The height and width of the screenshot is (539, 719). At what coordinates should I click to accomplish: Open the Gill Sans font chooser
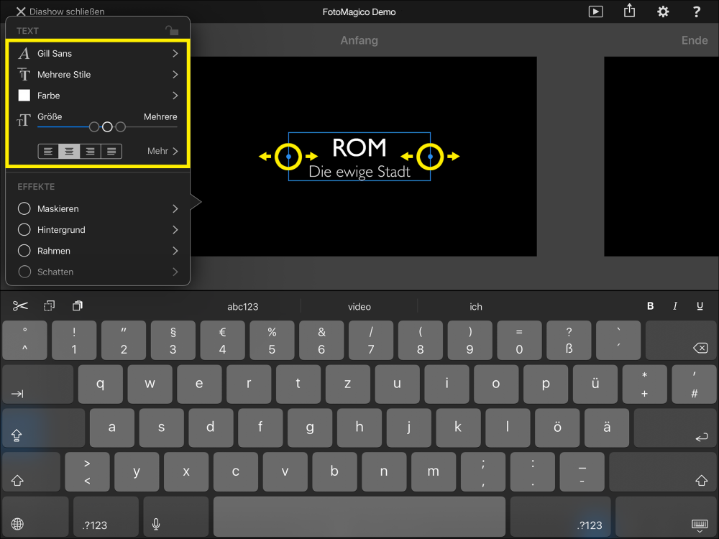tap(98, 54)
